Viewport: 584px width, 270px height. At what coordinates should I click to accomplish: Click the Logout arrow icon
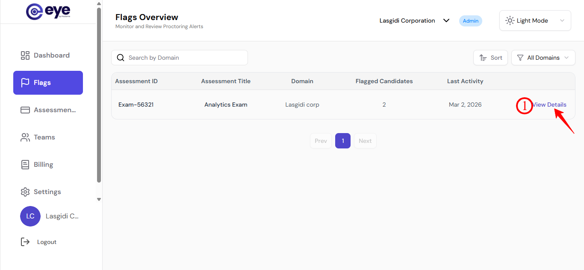coord(25,242)
